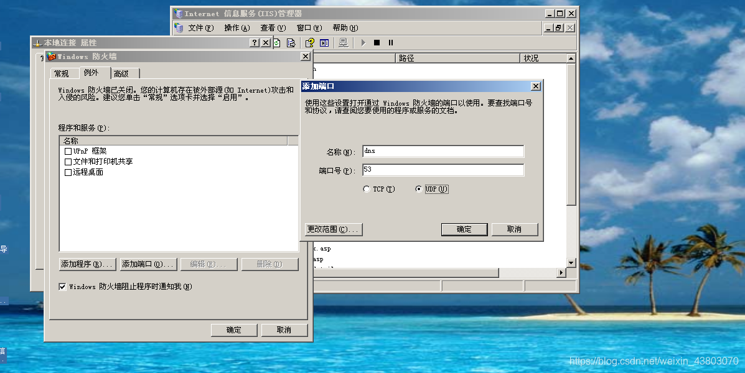Open the 文件 menu in IIS Manager
The width and height of the screenshot is (745, 373).
click(x=201, y=28)
